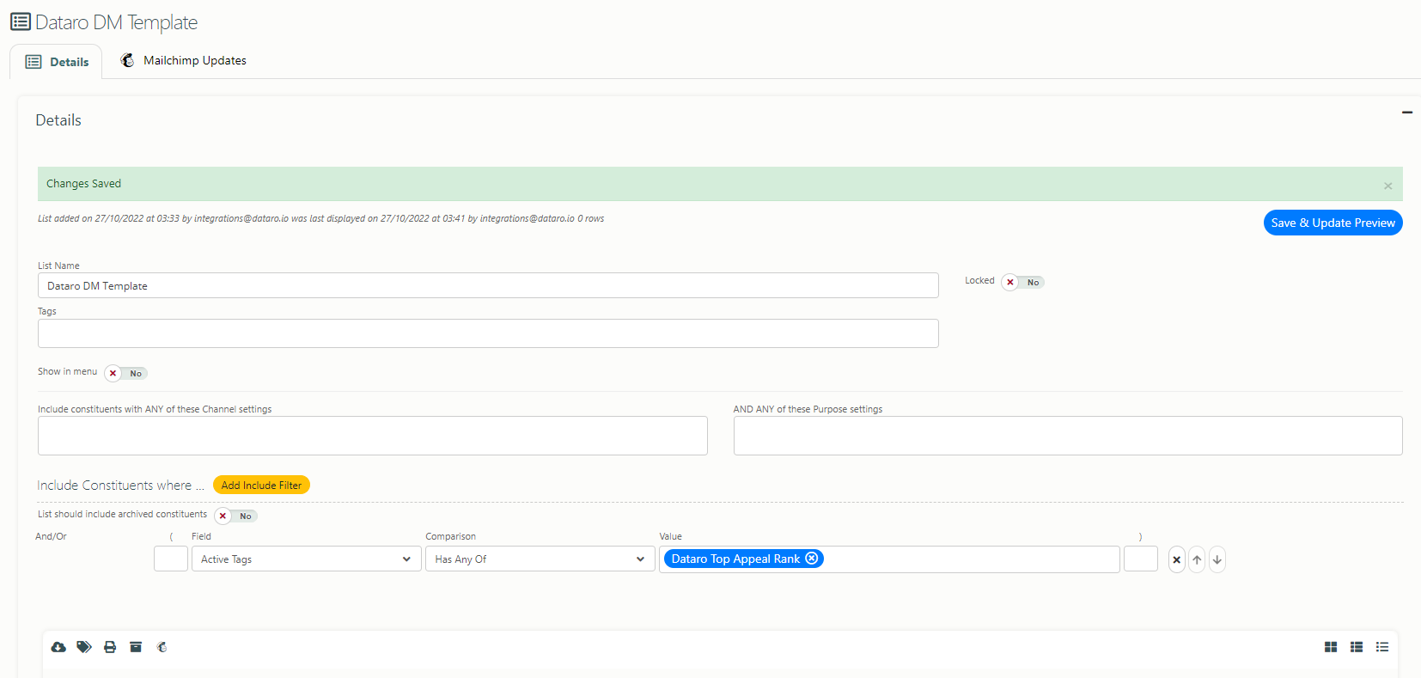Open the Details tab
The width and height of the screenshot is (1421, 678).
[57, 62]
